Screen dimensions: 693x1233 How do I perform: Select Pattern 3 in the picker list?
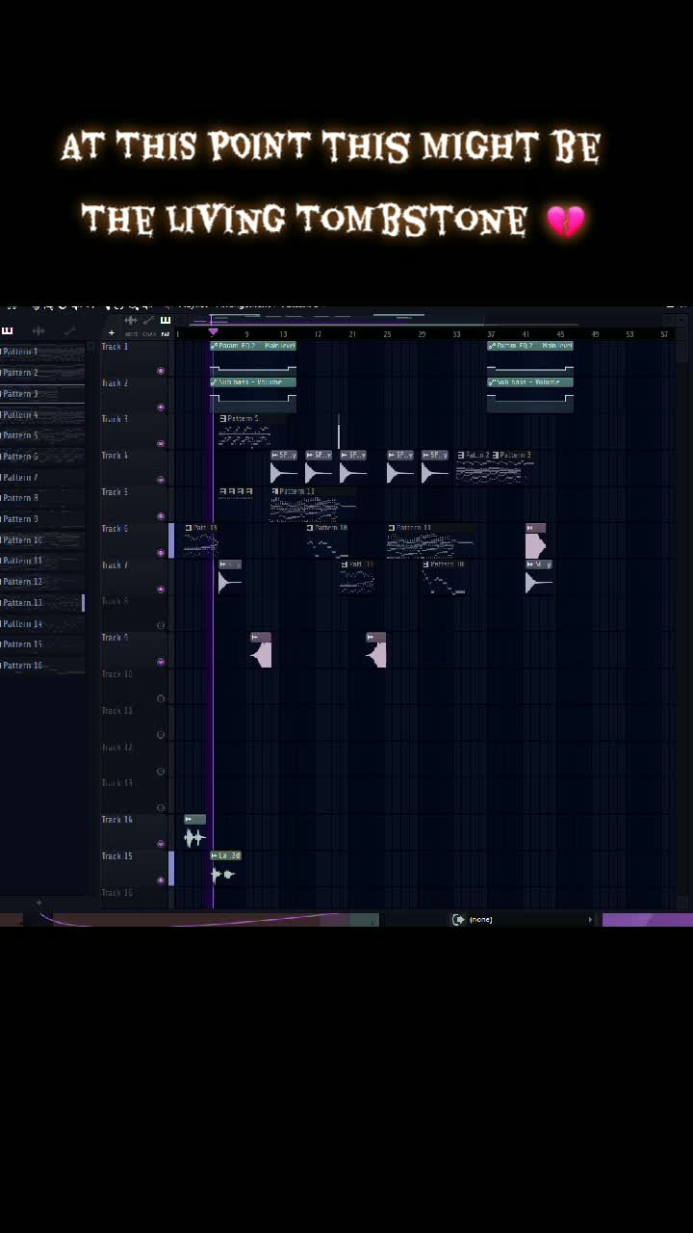[x=42, y=394]
